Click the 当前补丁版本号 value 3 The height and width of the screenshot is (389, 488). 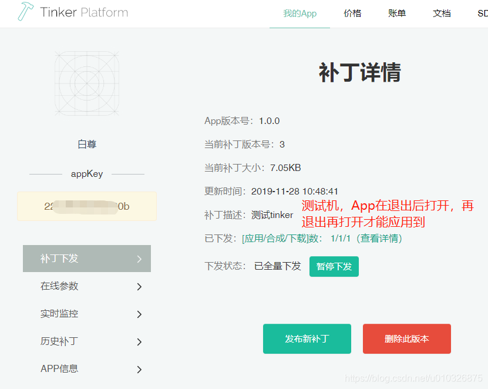[282, 145]
